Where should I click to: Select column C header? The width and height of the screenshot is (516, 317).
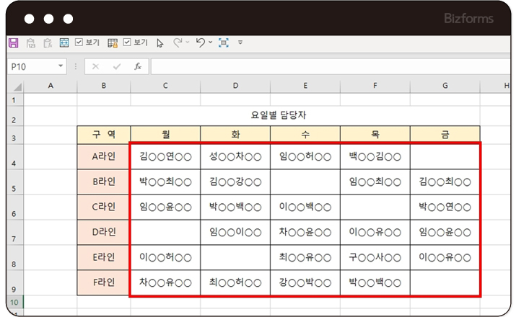point(165,86)
